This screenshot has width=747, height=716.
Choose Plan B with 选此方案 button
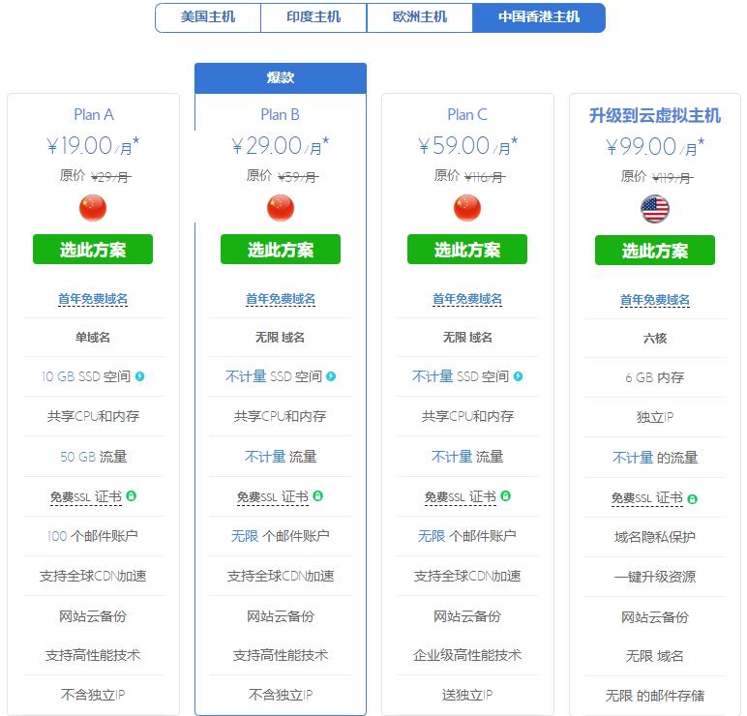click(281, 249)
